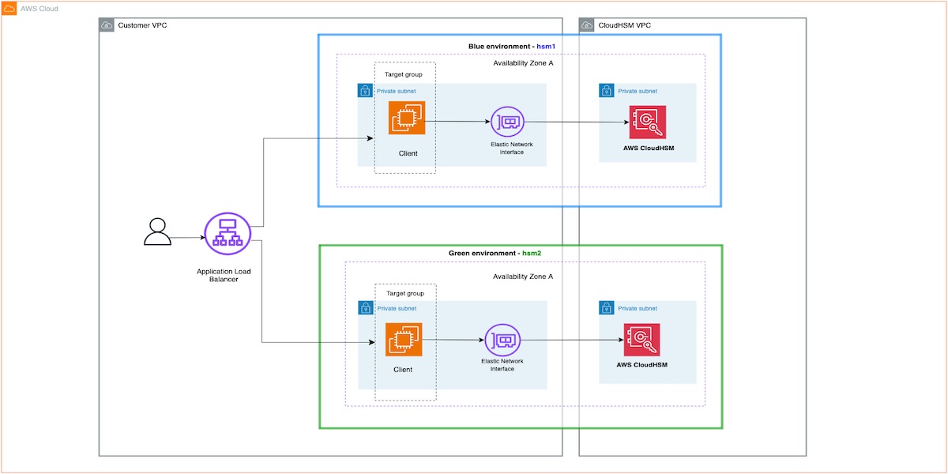Select the Application Load Balancer icon
Screen dimensions: 948x474
click(x=228, y=234)
